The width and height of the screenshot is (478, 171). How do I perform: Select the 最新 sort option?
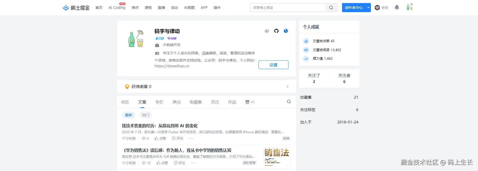(x=129, y=115)
